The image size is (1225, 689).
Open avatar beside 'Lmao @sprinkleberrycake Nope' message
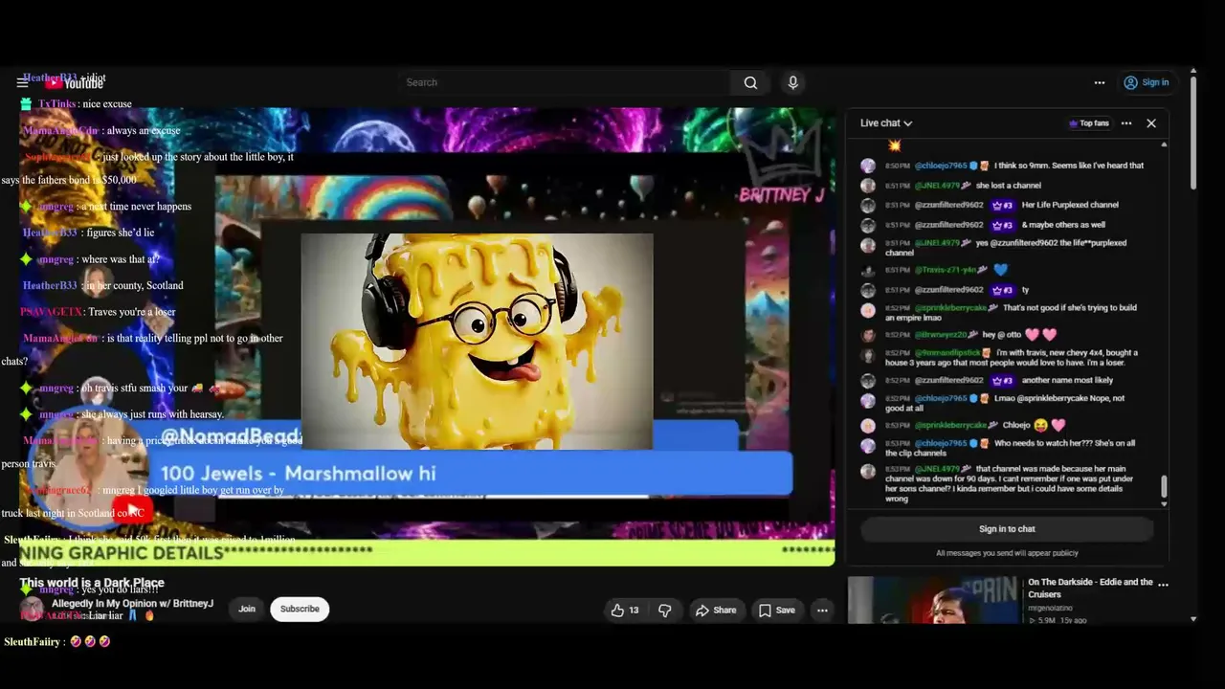pyautogui.click(x=868, y=401)
